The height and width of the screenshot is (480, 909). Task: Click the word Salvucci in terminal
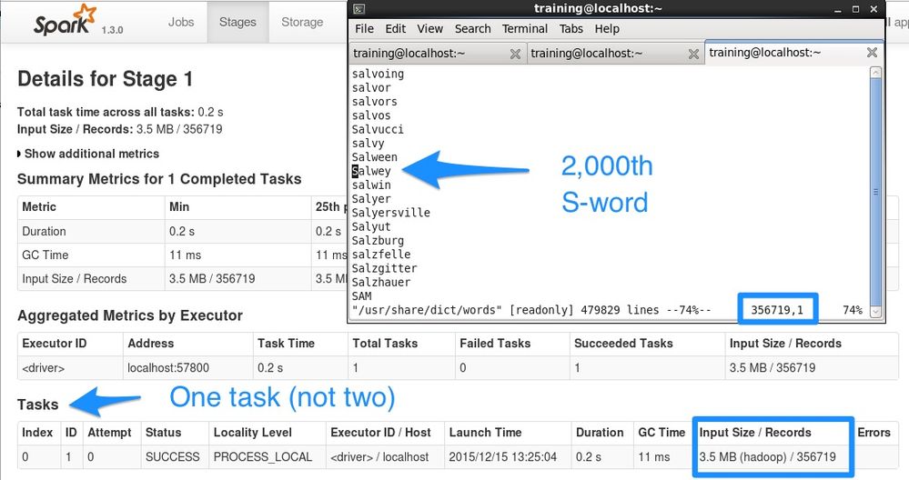click(x=378, y=130)
